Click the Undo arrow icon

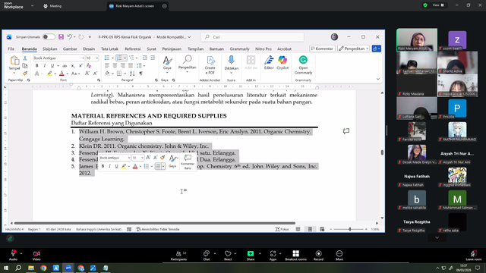[x=69, y=37]
